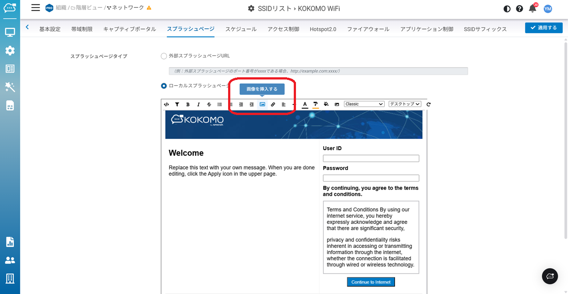Toggle dark mode contrast icon
Image resolution: width=568 pixels, height=294 pixels.
tap(507, 9)
